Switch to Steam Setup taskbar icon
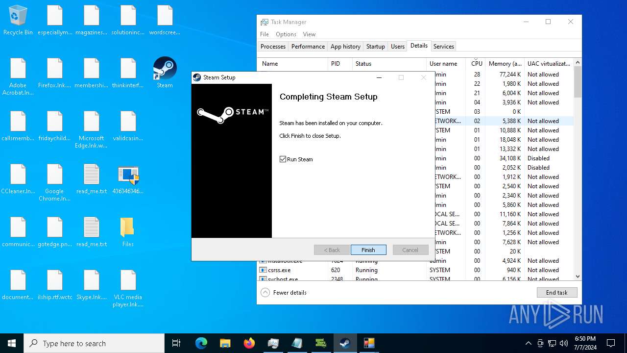 point(345,343)
